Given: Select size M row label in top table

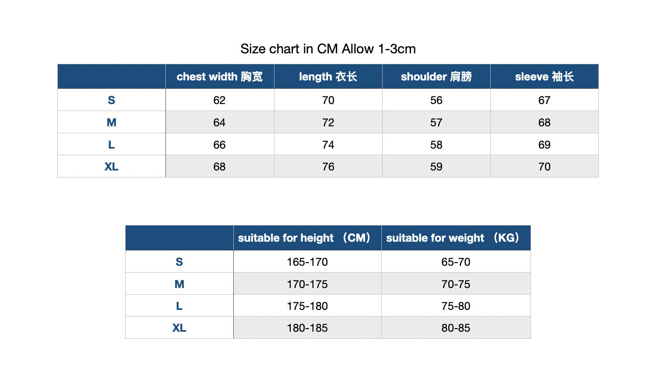Looking at the screenshot, I should click(x=112, y=122).
